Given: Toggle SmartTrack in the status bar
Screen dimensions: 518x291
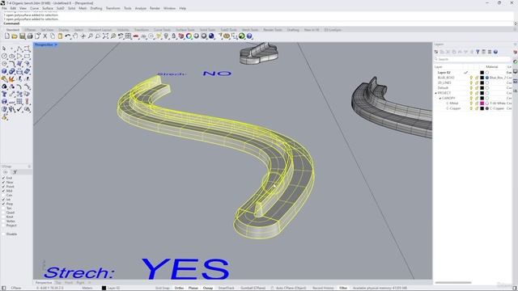Looking at the screenshot, I should click(227, 288).
